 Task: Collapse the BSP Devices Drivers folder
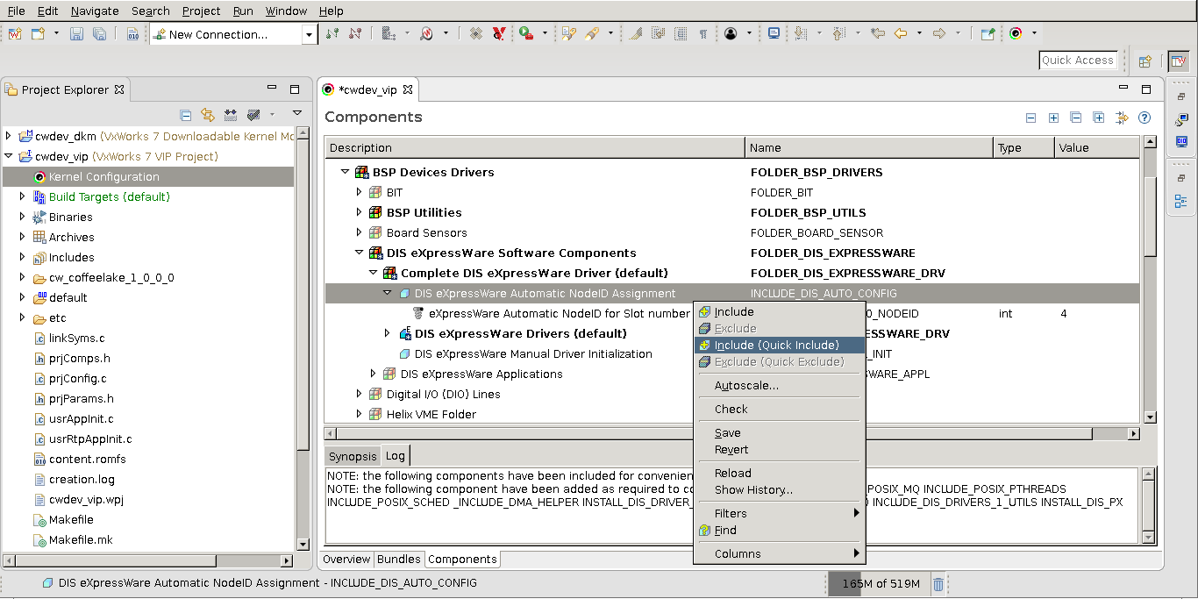(x=345, y=172)
